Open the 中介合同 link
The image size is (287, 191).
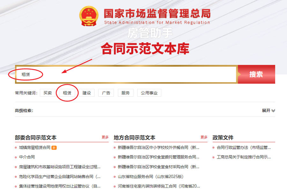(x=27, y=157)
